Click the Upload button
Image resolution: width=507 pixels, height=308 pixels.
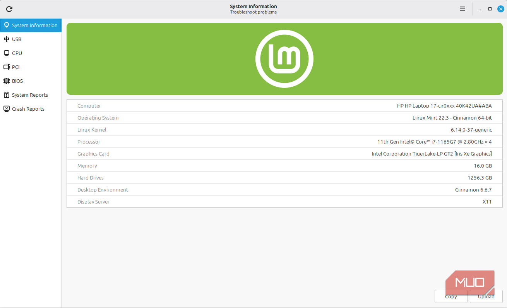(486, 296)
